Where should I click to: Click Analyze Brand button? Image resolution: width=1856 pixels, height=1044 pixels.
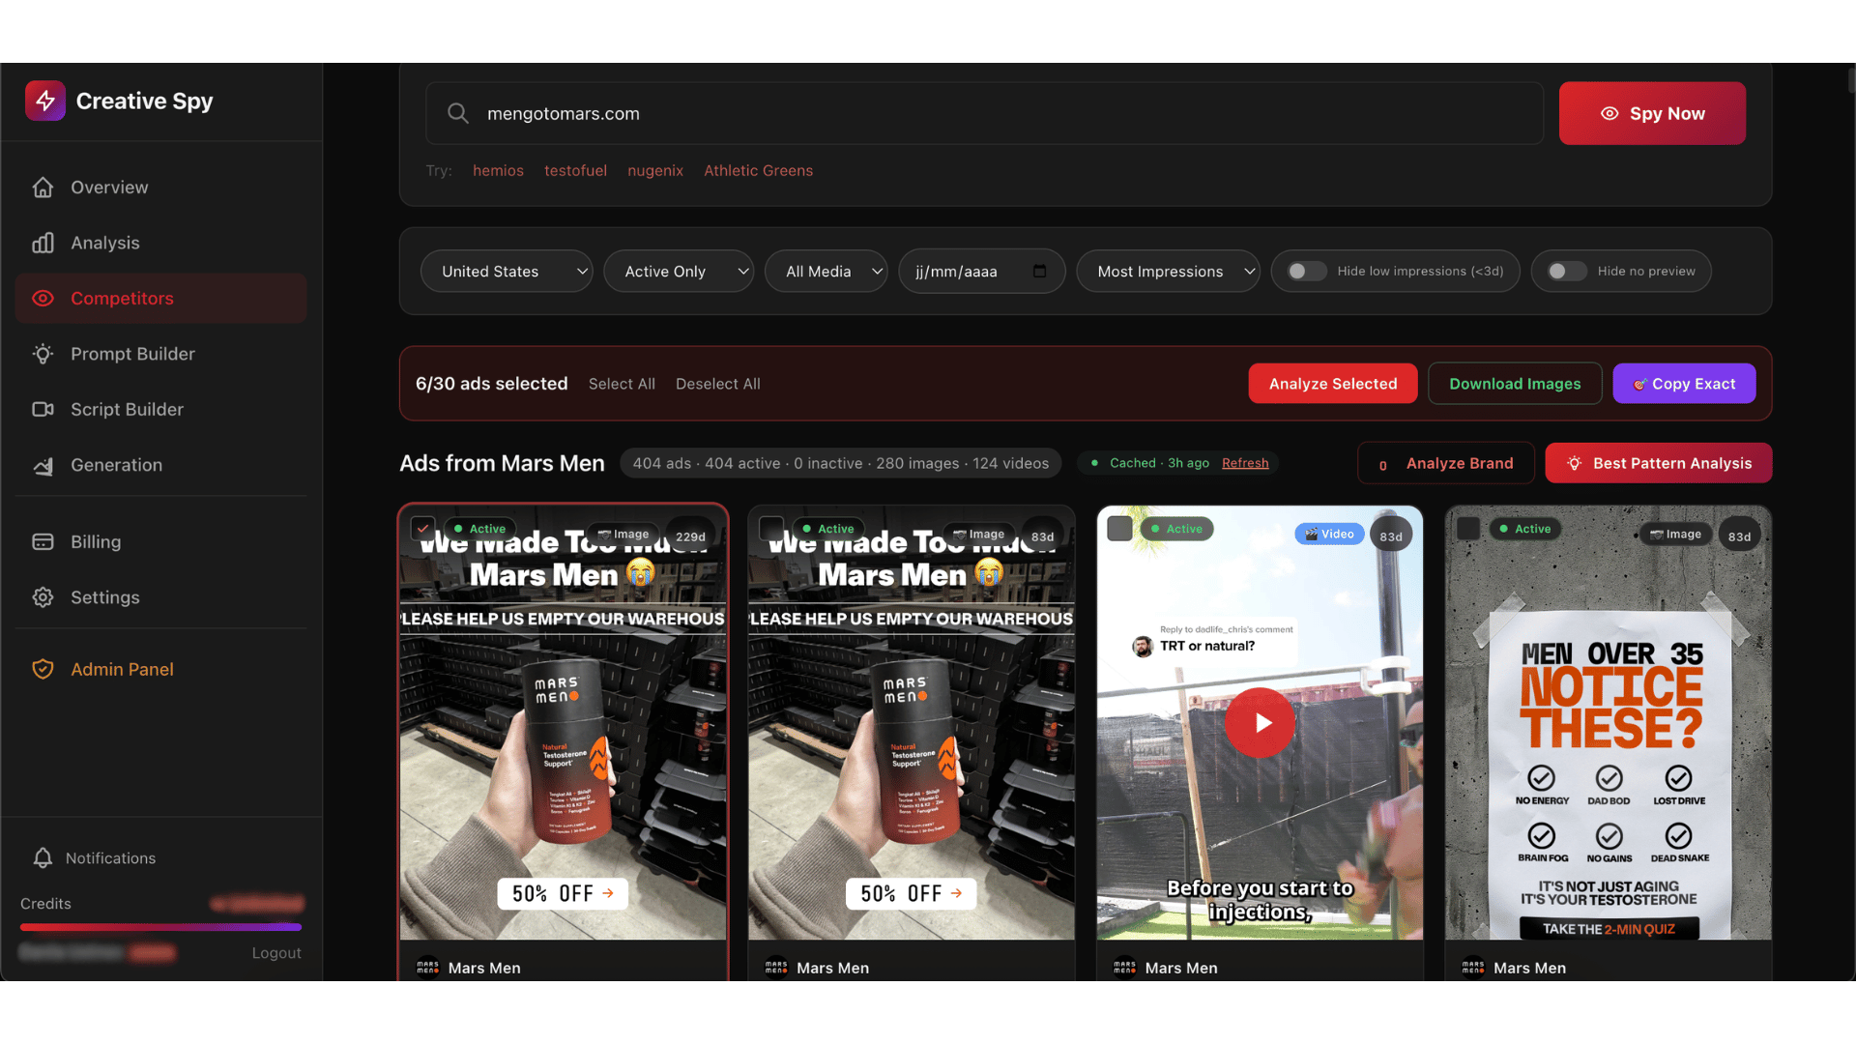tap(1446, 463)
